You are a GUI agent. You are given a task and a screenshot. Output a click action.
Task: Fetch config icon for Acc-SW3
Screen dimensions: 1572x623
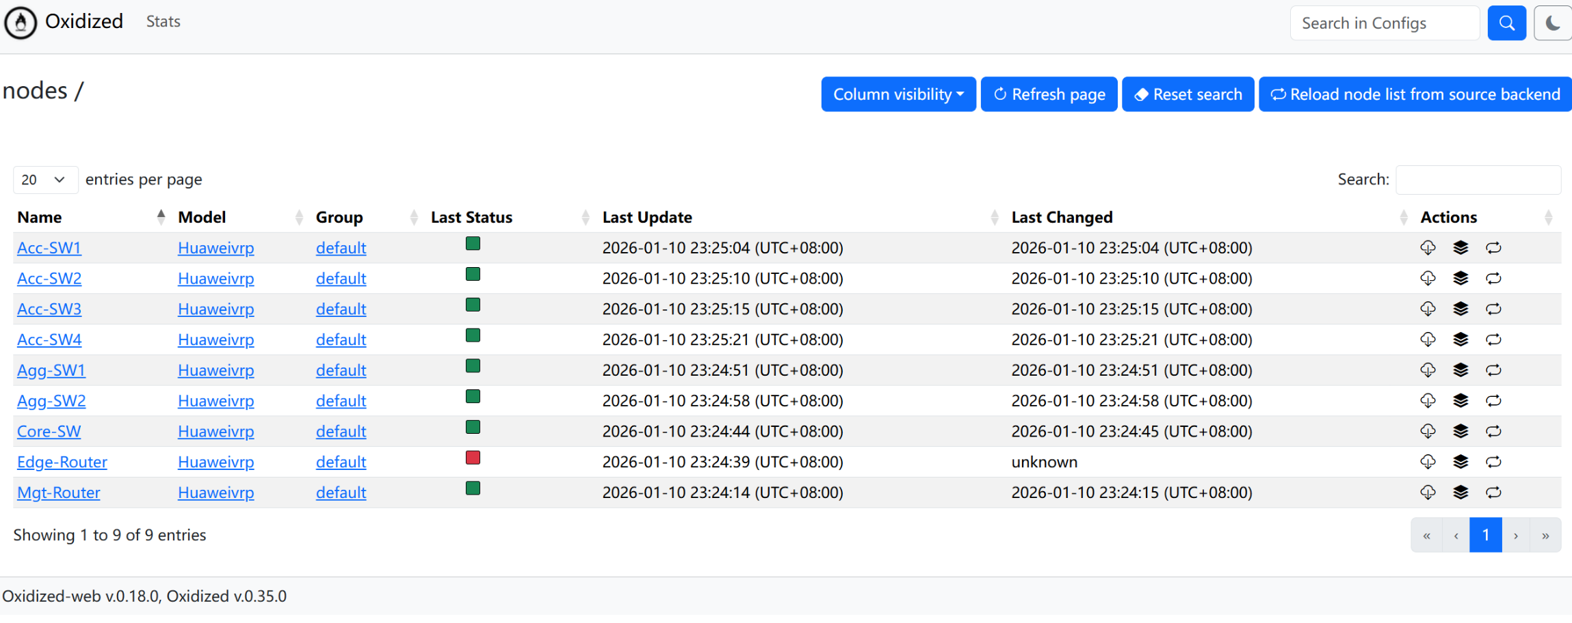[x=1428, y=309]
